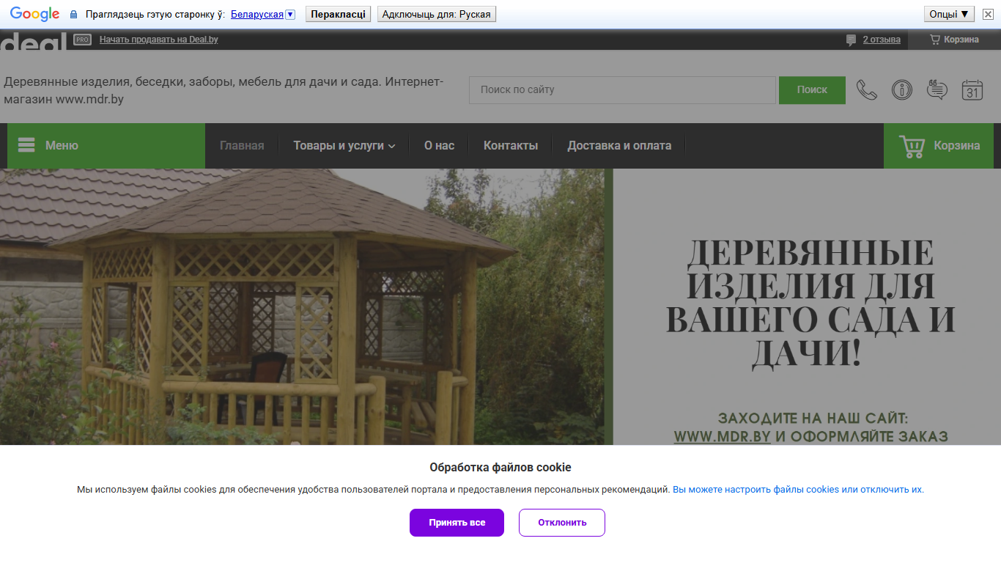The width and height of the screenshot is (1001, 563).
Task: Open the green Корзина cart button
Action: click(x=939, y=146)
